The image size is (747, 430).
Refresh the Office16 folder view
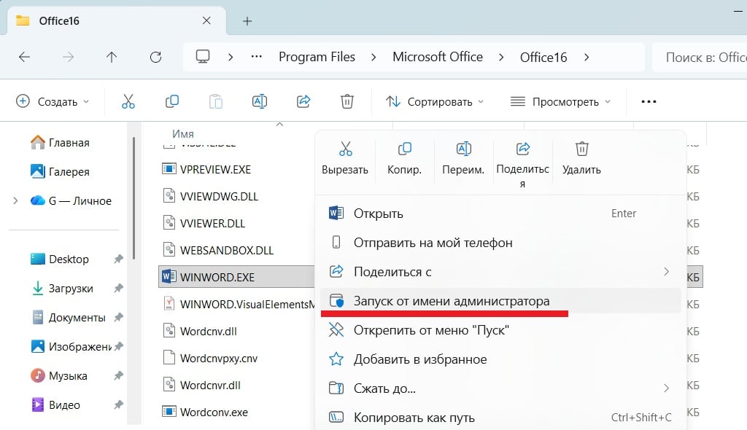tap(156, 57)
